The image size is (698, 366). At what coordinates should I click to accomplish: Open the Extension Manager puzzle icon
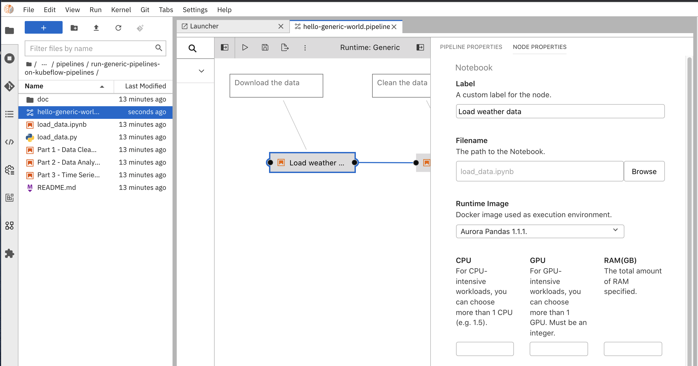(x=9, y=253)
